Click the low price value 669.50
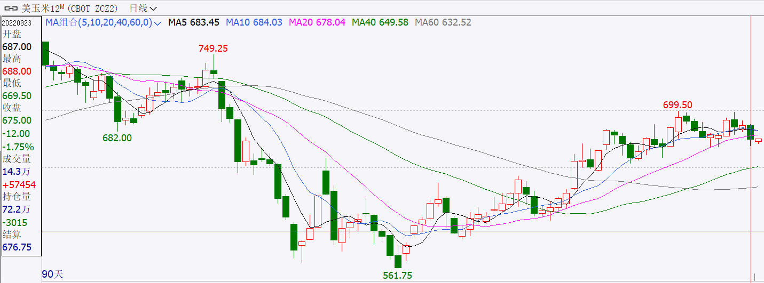 [x=17, y=96]
